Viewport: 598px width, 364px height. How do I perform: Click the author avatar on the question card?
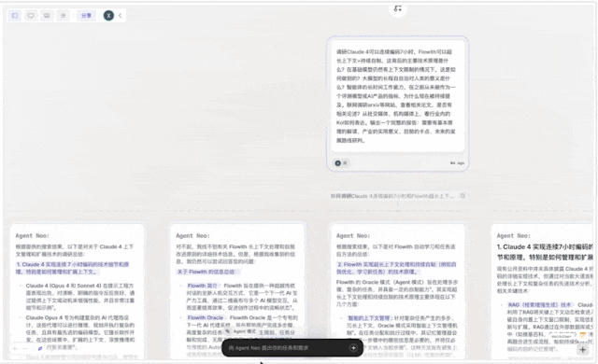pos(338,163)
